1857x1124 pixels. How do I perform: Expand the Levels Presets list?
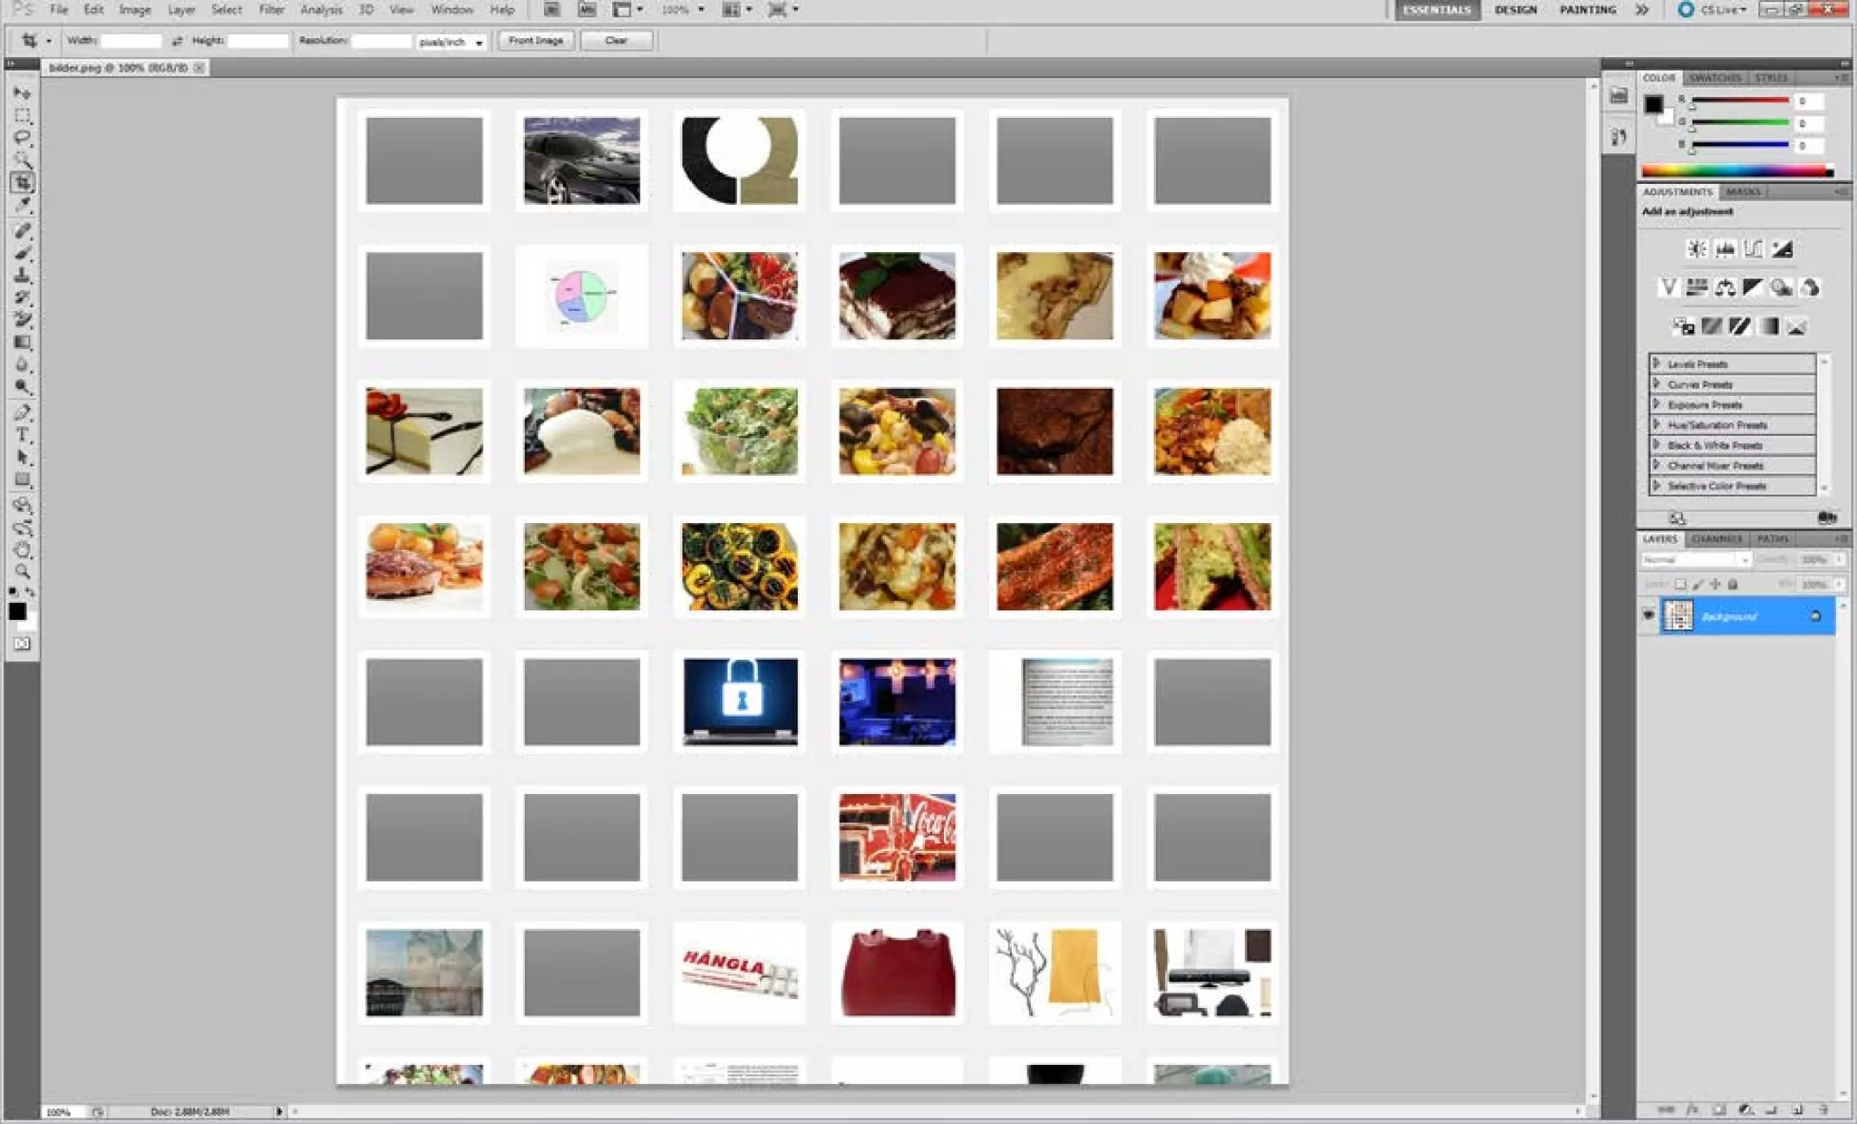coord(1657,363)
